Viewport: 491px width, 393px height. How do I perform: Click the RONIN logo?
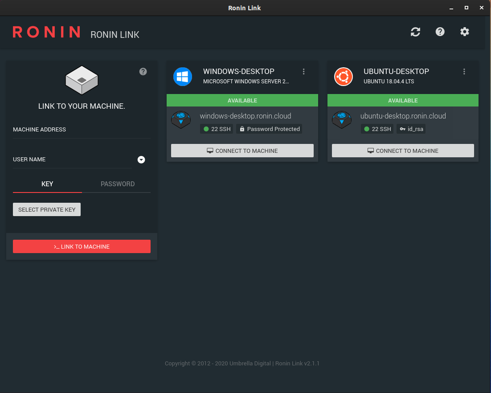46,32
